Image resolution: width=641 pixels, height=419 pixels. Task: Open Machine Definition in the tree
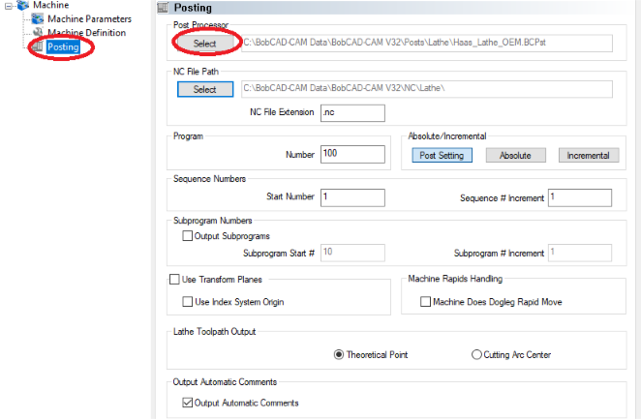[x=87, y=33]
